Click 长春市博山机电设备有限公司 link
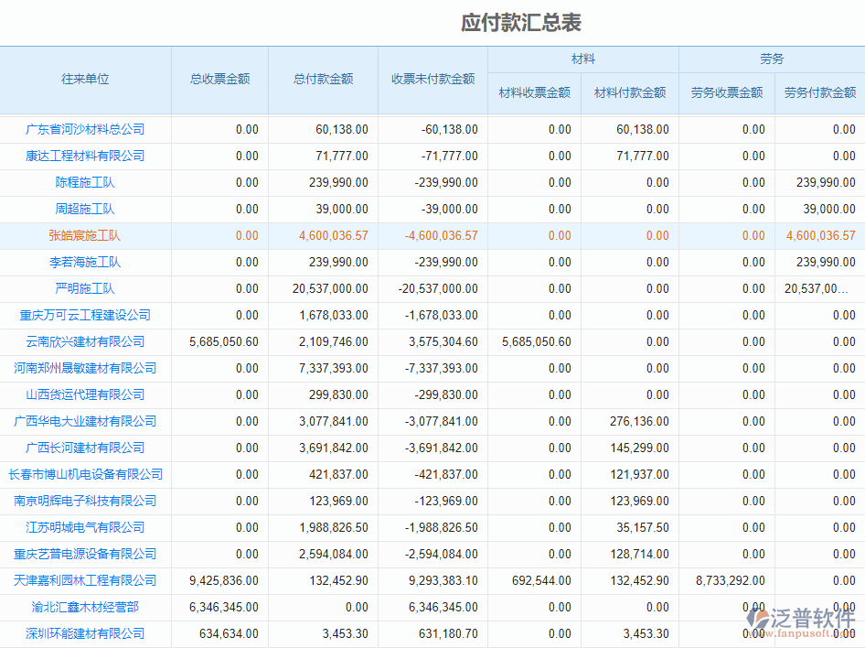Image resolution: width=865 pixels, height=648 pixels. 85,474
